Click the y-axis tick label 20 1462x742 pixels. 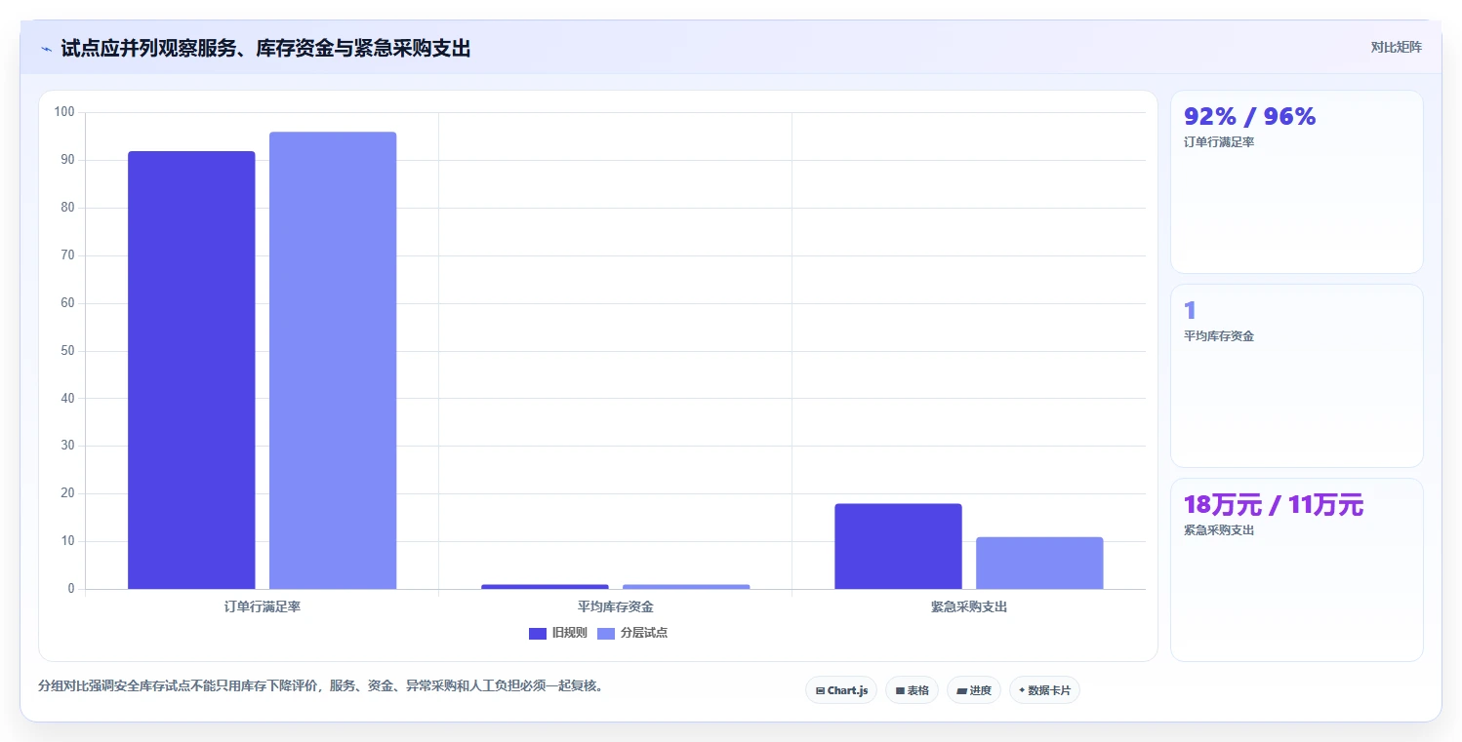[67, 493]
